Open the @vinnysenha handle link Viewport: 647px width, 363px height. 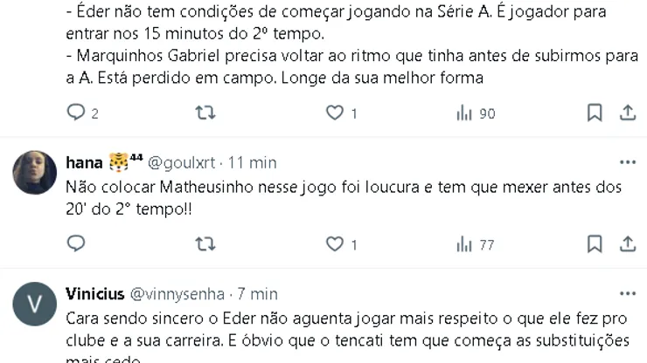(x=178, y=294)
